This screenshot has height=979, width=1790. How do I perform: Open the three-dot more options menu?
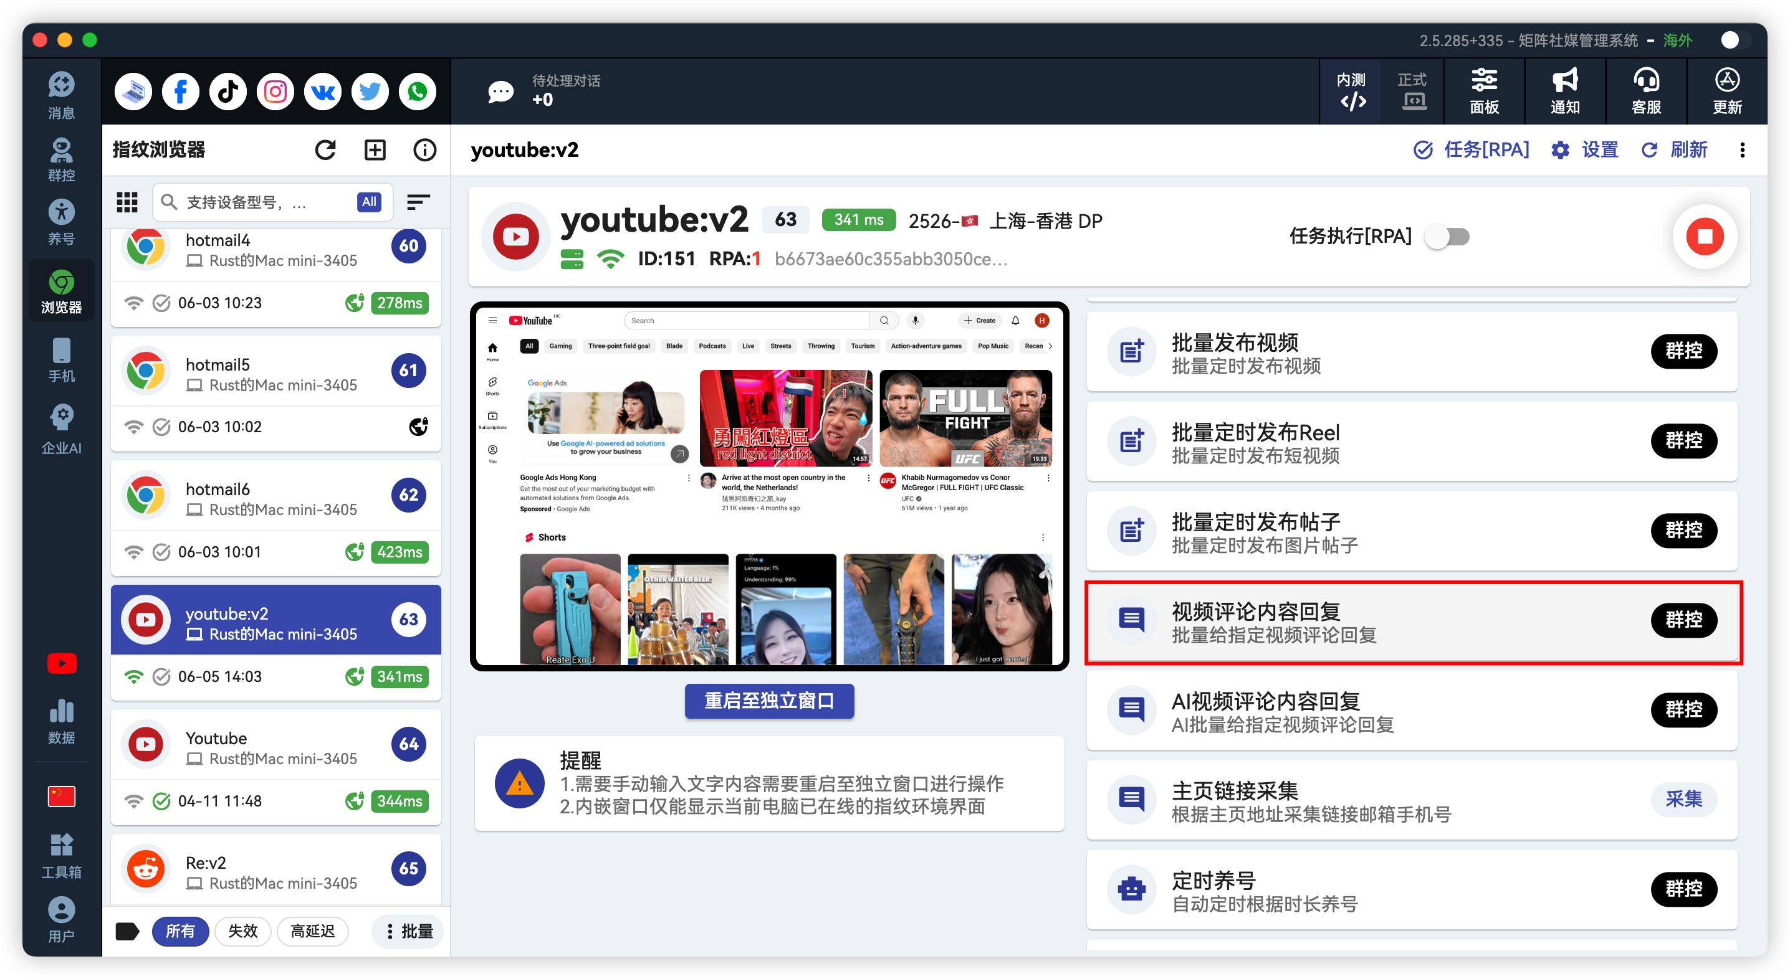1742,150
